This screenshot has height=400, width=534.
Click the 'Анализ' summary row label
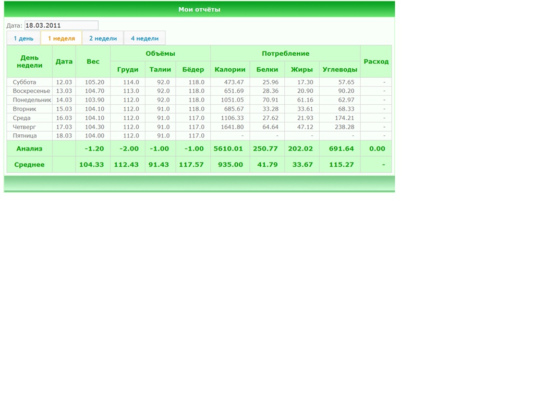(29, 148)
